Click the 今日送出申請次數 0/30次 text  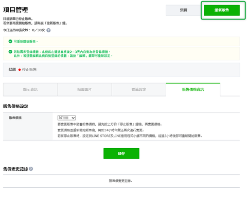(24, 30)
